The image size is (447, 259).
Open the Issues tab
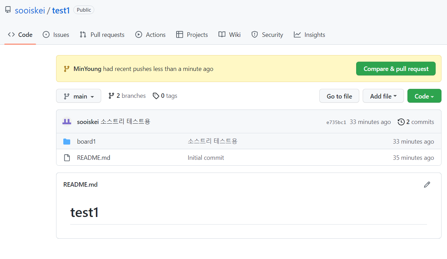click(56, 35)
